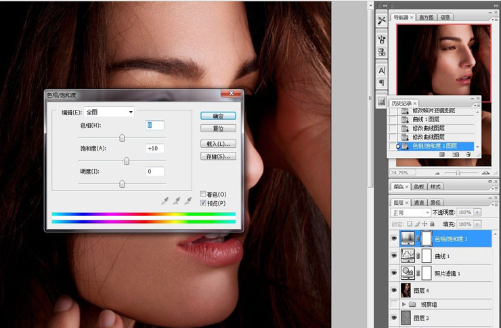Switch to the Styles (样式) tab
This screenshot has width=501, height=328.
click(435, 186)
